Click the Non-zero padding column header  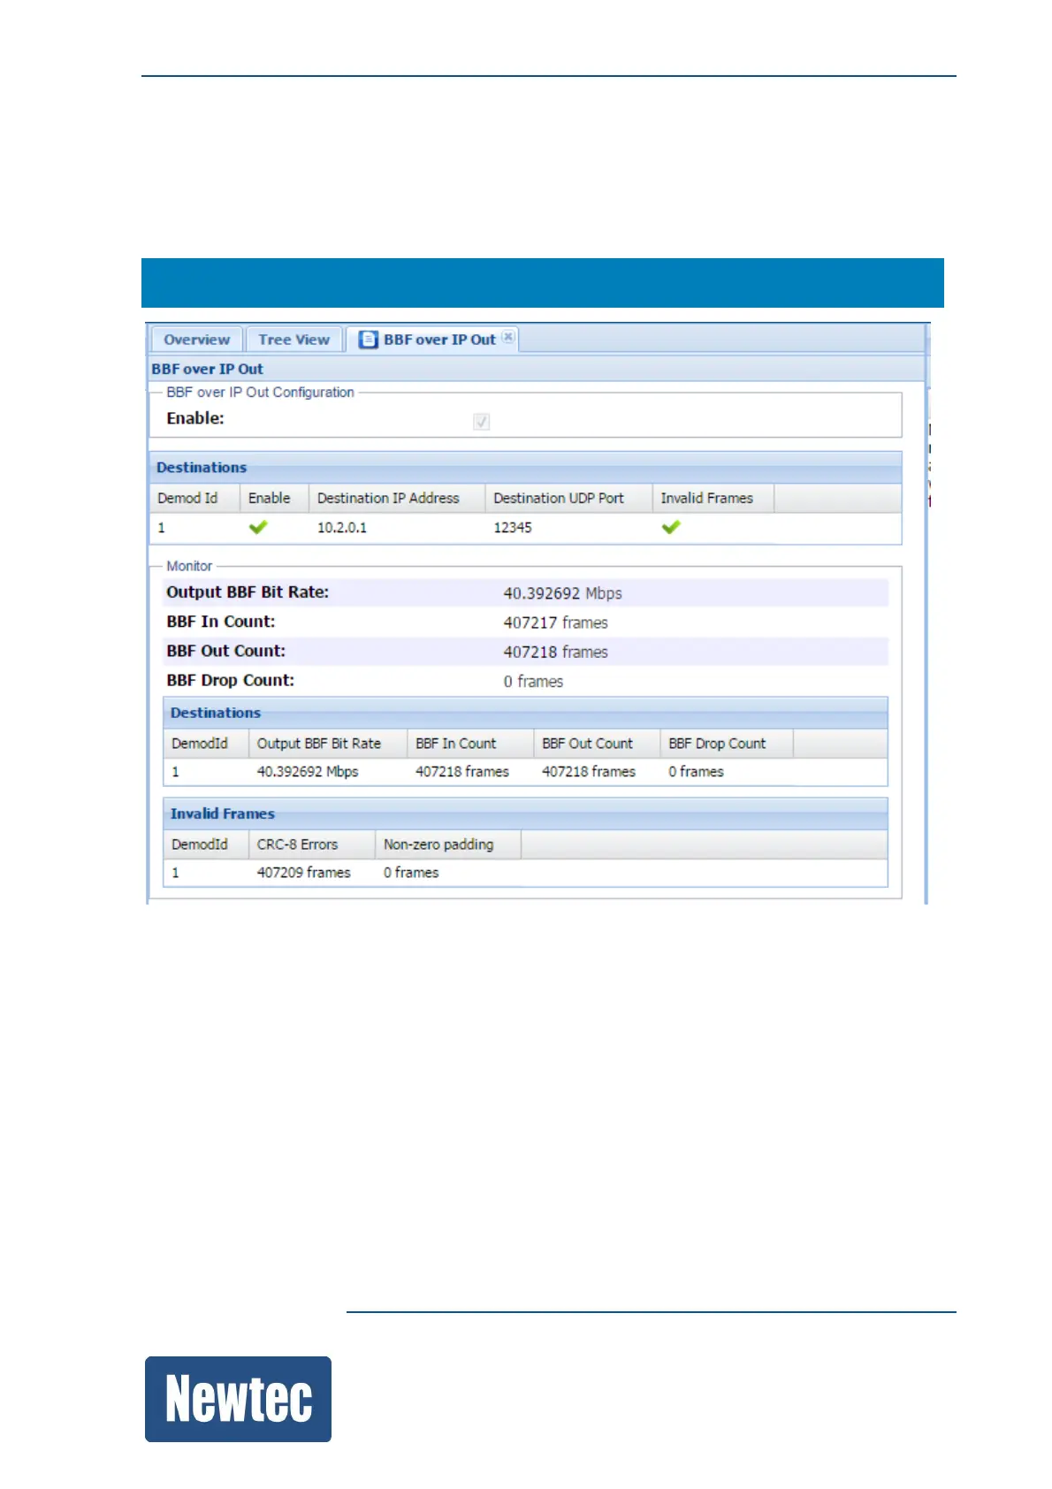[x=448, y=844]
